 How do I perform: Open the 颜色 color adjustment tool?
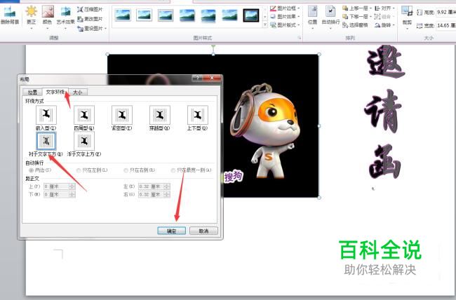[x=48, y=12]
